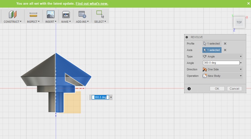
Task: Clear the Profile selection
Action: pyautogui.click(x=225, y=44)
